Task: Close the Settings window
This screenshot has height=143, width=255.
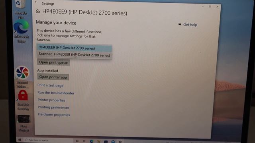Action: [217, 7]
